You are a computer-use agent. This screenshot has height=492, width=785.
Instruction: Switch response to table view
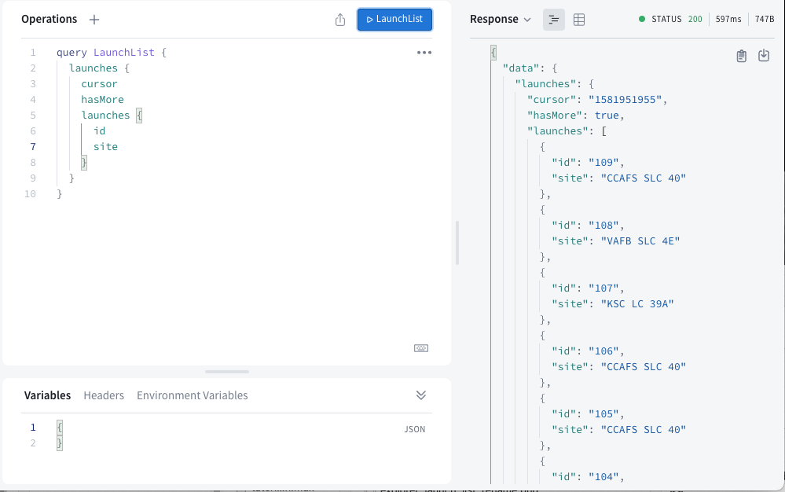click(x=579, y=20)
